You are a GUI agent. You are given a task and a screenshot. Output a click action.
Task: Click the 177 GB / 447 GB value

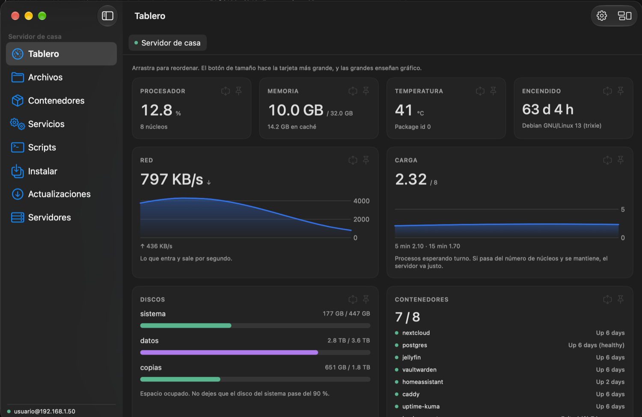click(346, 313)
